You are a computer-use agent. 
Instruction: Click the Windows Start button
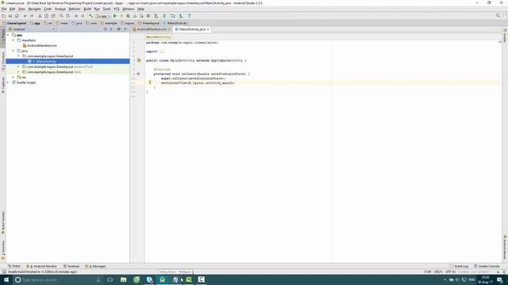tap(6, 279)
